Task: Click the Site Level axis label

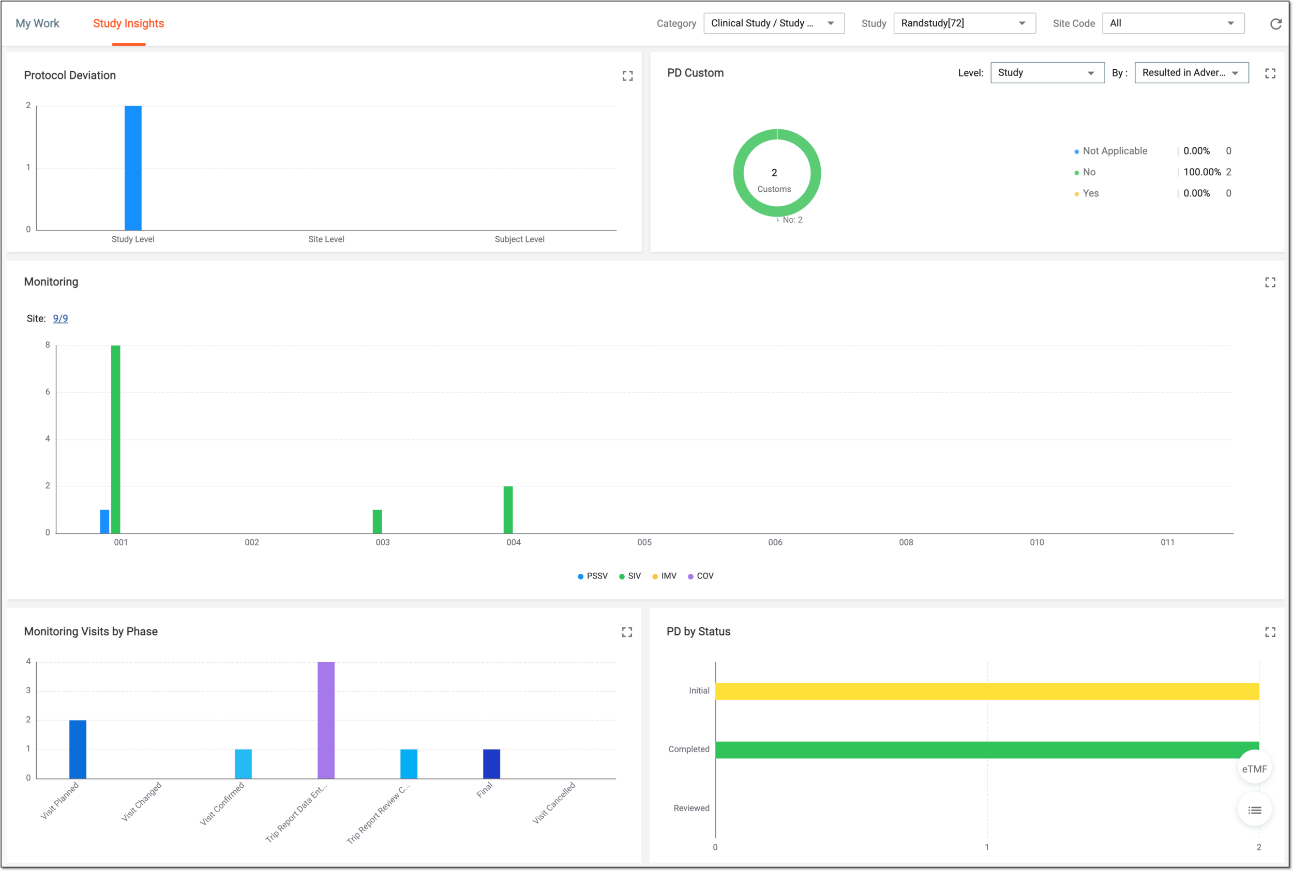Action: [x=326, y=239]
